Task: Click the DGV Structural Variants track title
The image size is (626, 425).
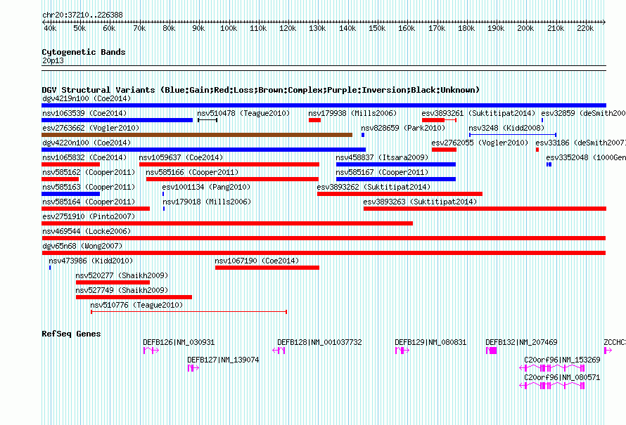Action: 261,90
